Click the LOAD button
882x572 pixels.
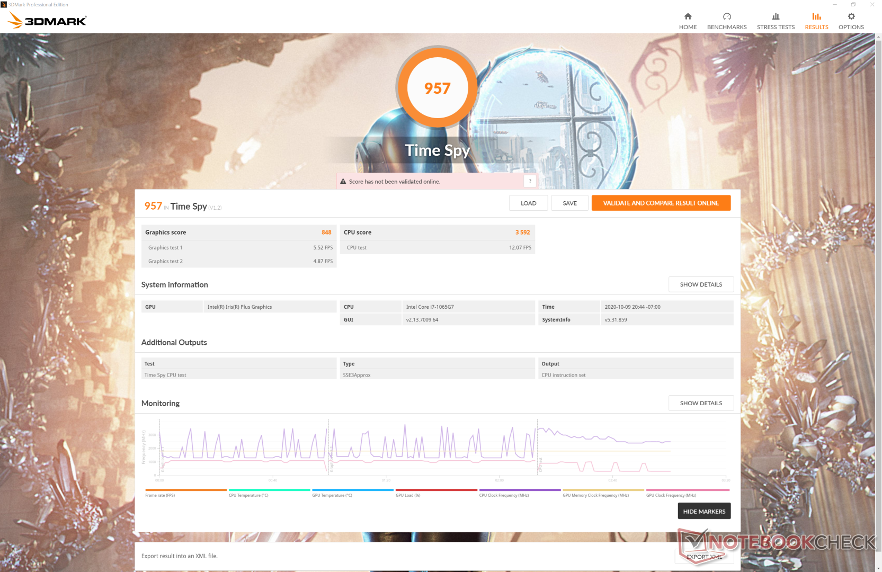(528, 203)
